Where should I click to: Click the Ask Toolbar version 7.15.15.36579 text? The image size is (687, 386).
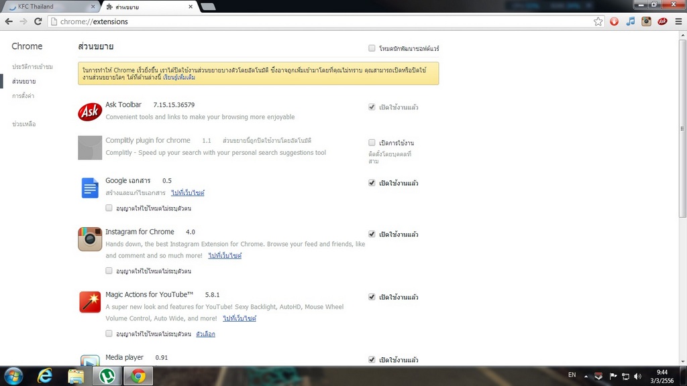click(x=174, y=105)
